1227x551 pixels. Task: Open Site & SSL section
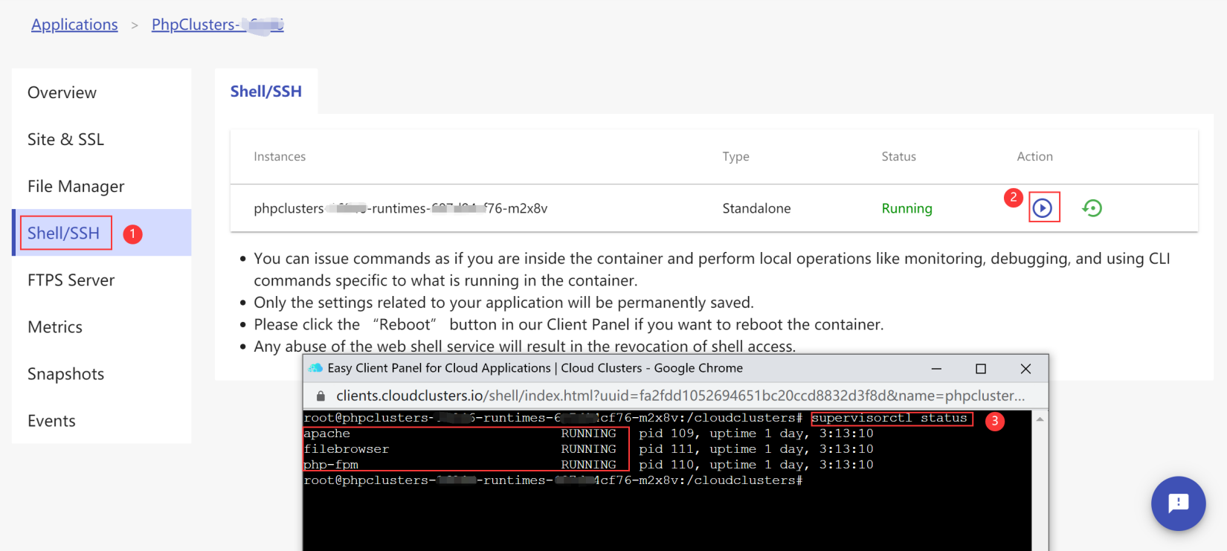coord(102,139)
